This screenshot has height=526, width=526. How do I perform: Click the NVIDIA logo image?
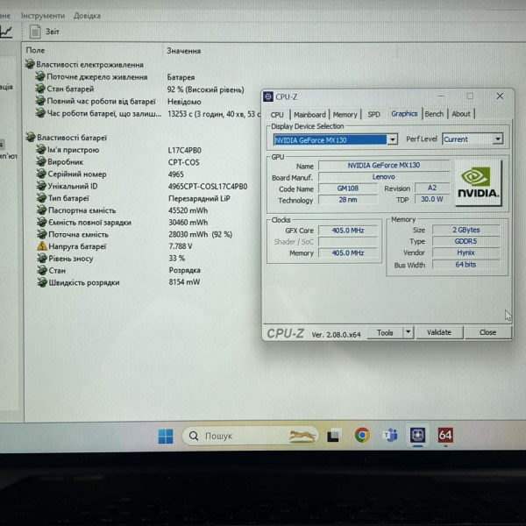[x=479, y=183]
